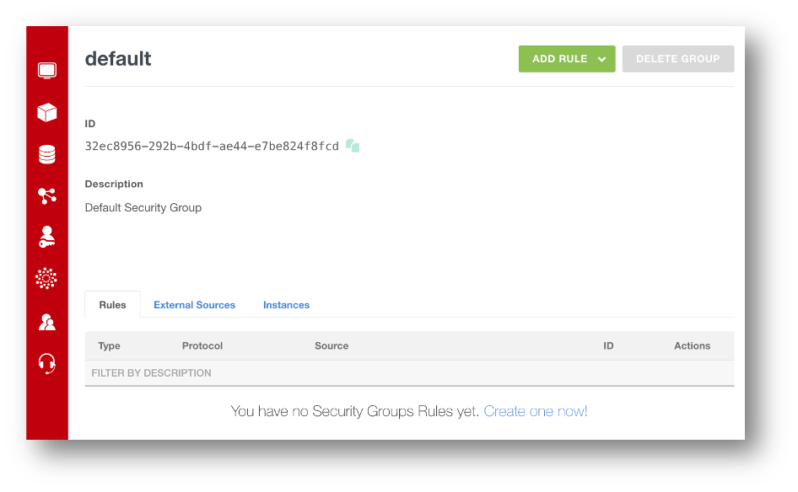Viewport: 798px width, 492px height.
Task: Open the Team members icon in the sidebar
Action: click(x=47, y=322)
